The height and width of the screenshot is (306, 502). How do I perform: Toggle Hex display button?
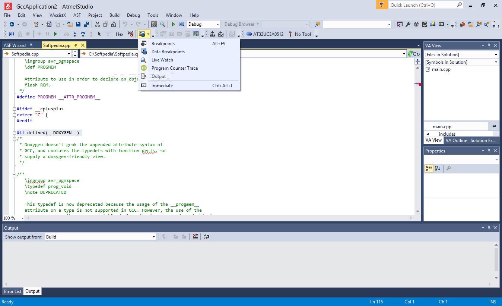point(120,34)
